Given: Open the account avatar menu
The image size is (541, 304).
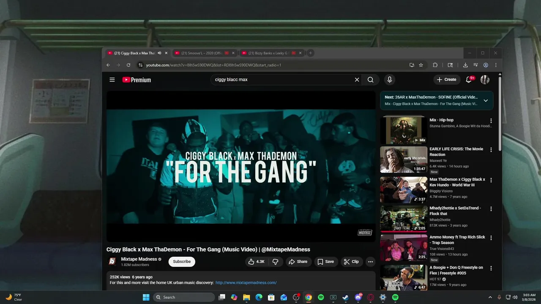Looking at the screenshot, I should [x=485, y=80].
